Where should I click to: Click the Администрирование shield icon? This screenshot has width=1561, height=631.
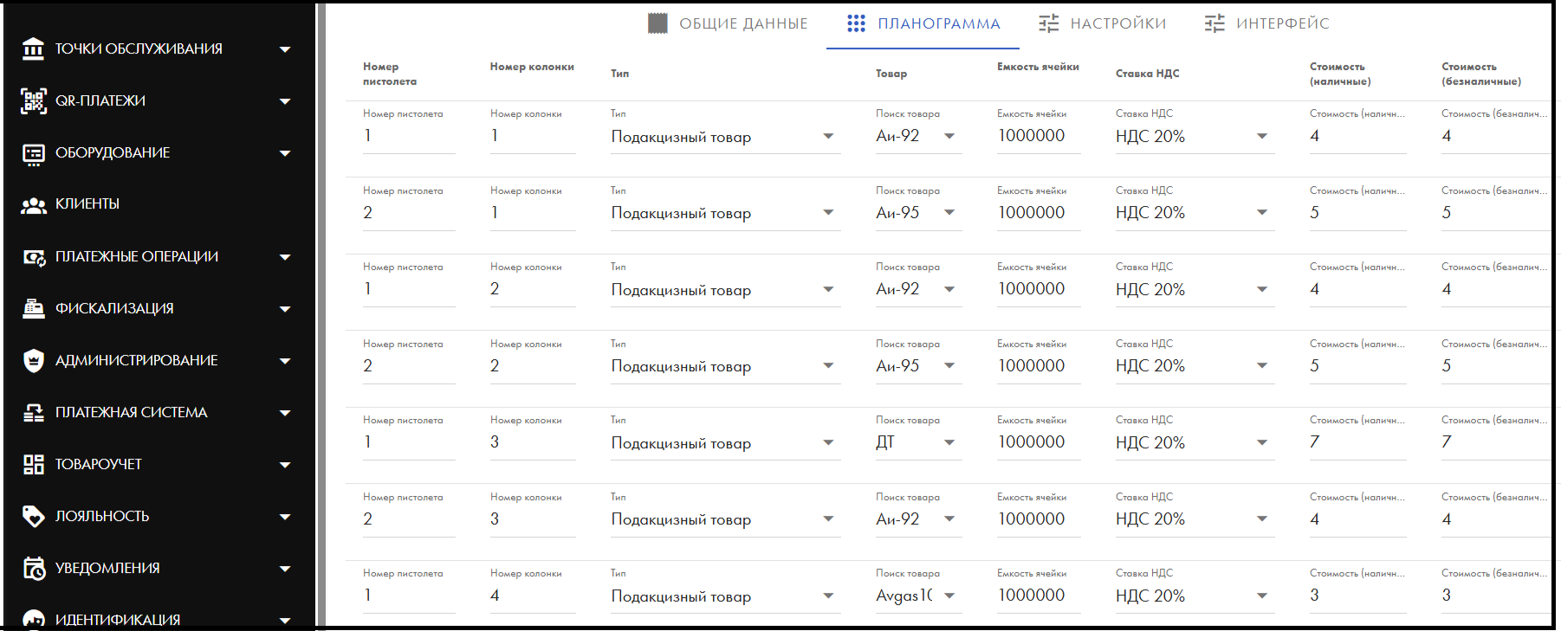(33, 361)
